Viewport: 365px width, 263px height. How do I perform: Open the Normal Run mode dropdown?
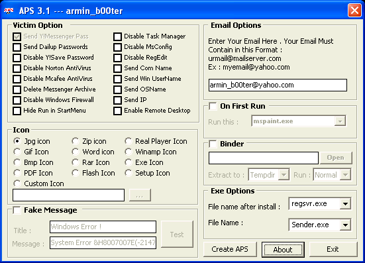pos(345,175)
